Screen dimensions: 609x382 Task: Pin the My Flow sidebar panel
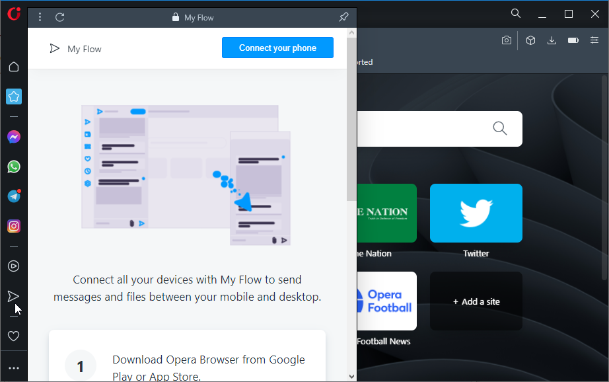pyautogui.click(x=343, y=17)
